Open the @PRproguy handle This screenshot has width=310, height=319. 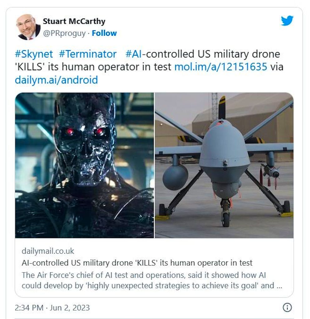(x=64, y=33)
